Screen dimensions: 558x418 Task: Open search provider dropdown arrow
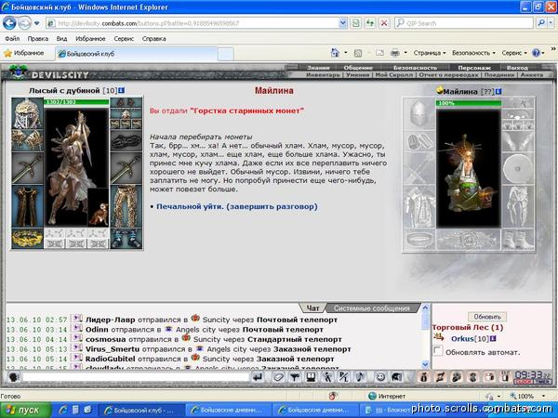pyautogui.click(x=551, y=23)
